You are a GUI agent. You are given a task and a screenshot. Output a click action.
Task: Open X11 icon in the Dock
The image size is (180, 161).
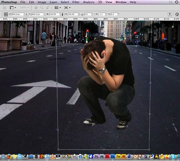58,156
